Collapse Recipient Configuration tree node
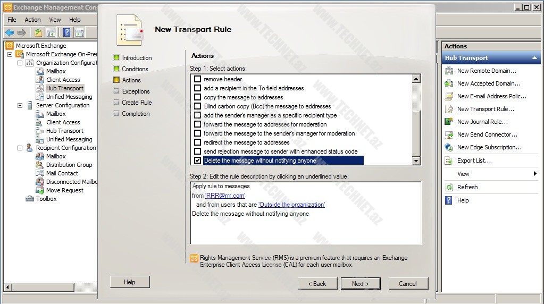This screenshot has width=544, height=304. [20, 148]
